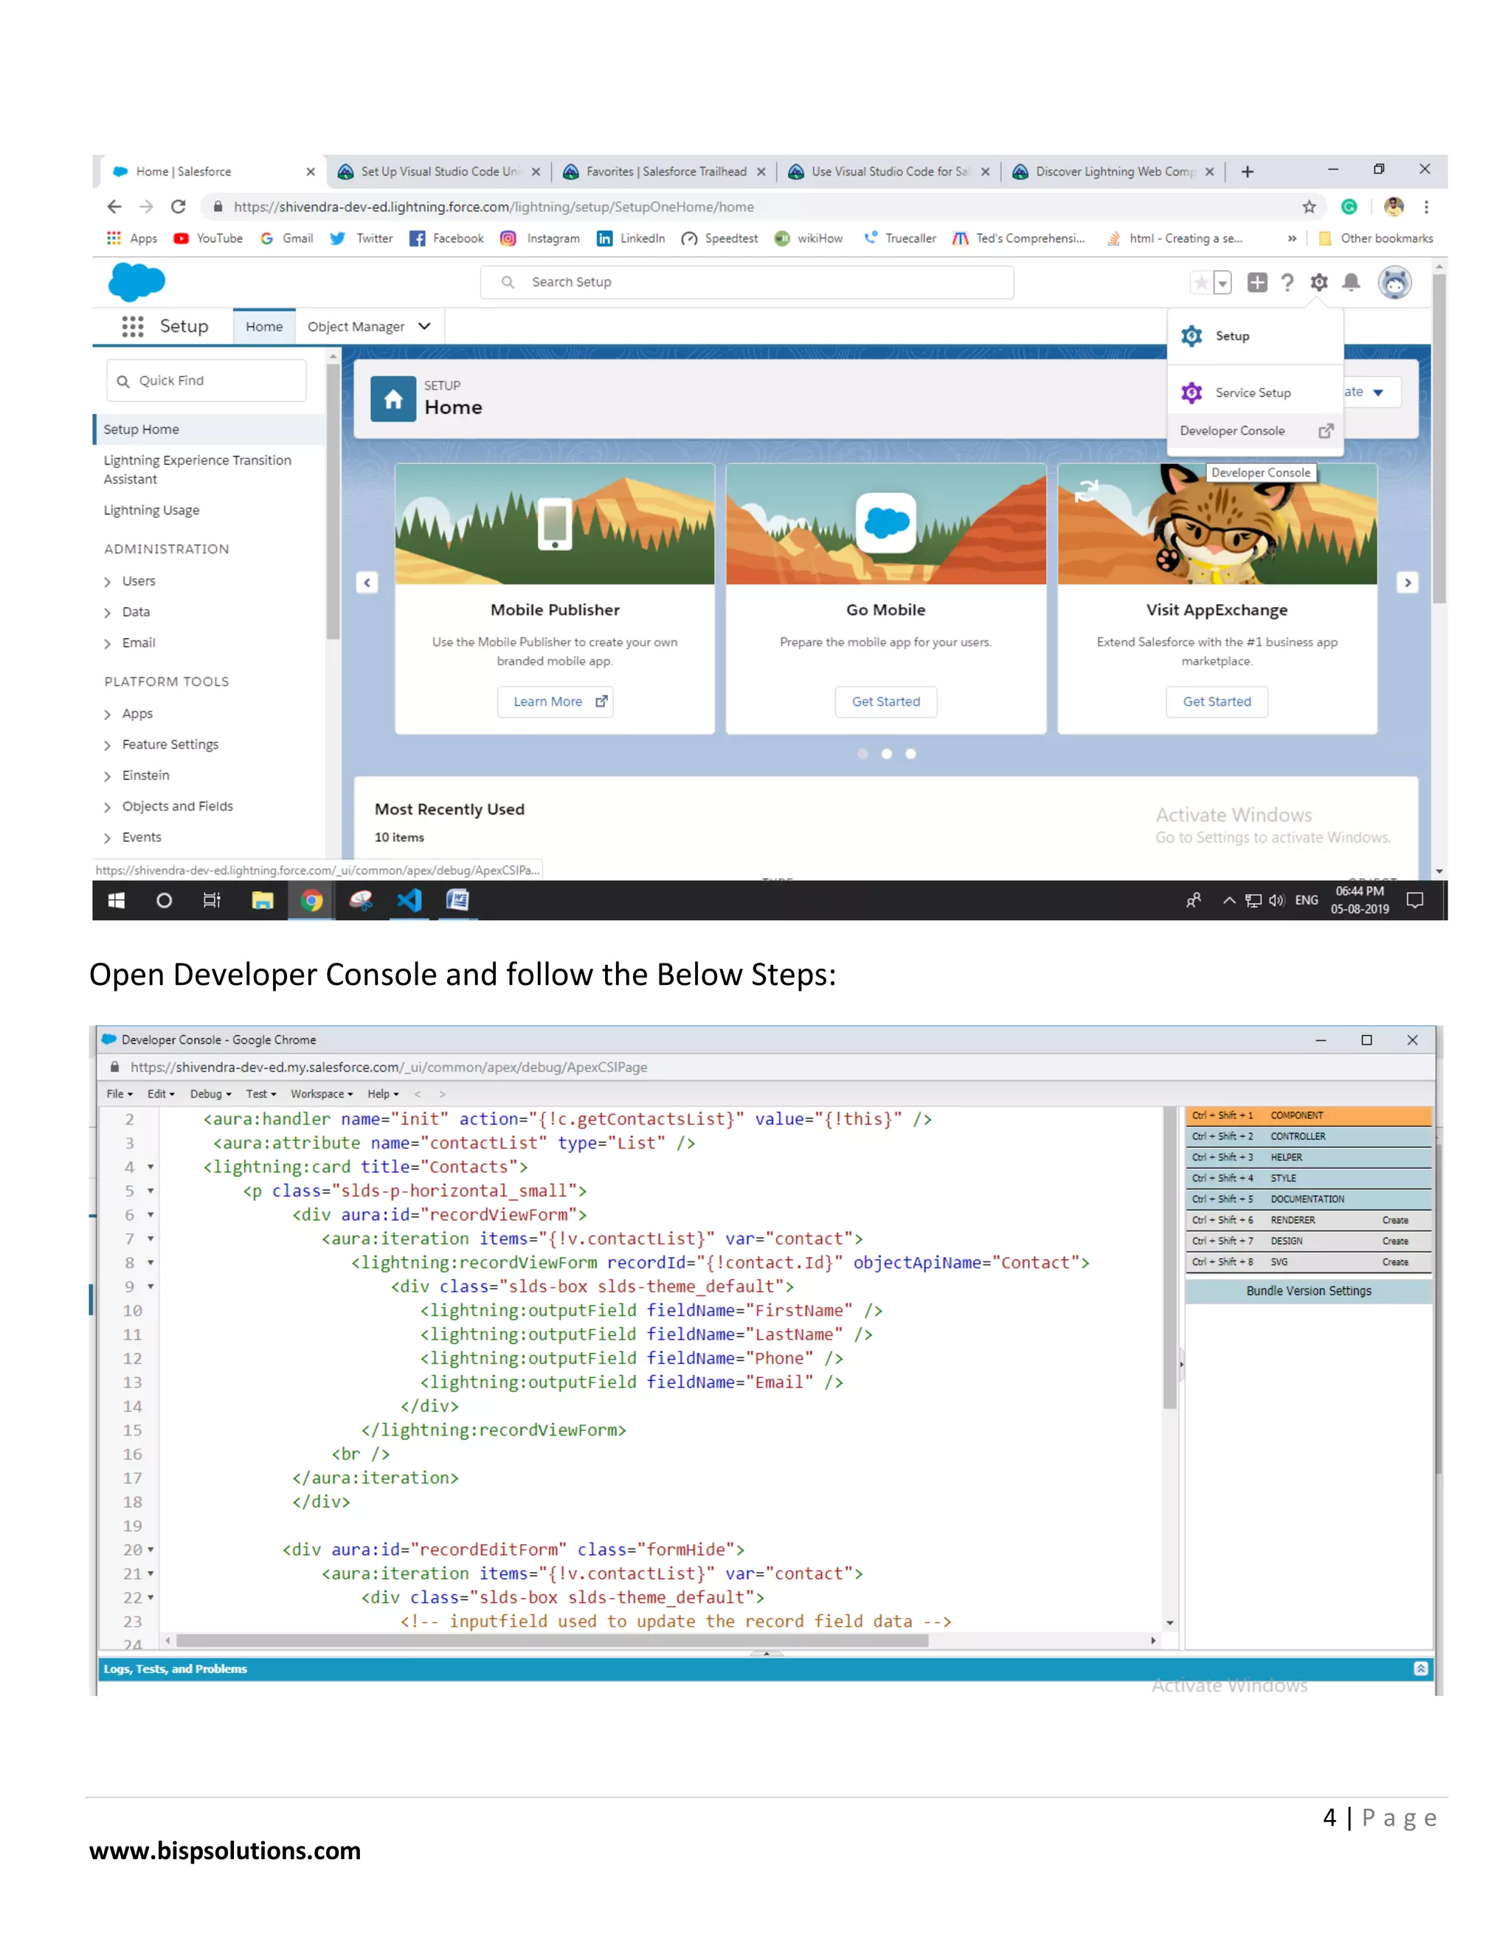Open the help question mark icon
1511x1955 pixels.
[1287, 283]
